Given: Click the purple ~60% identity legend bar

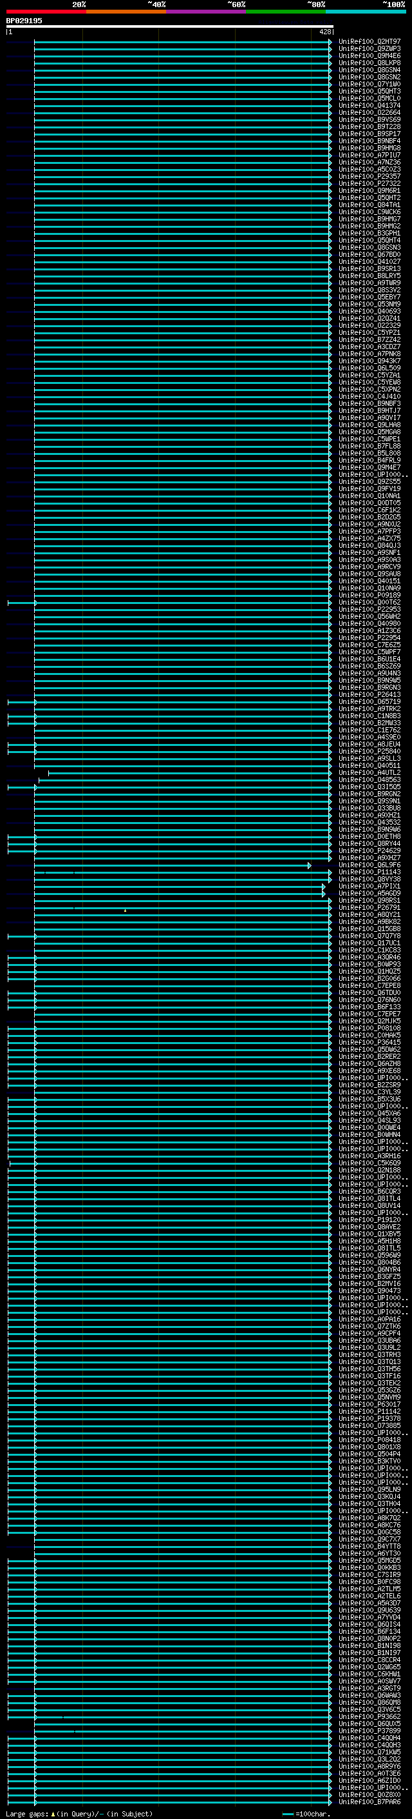Looking at the screenshot, I should [x=205, y=12].
